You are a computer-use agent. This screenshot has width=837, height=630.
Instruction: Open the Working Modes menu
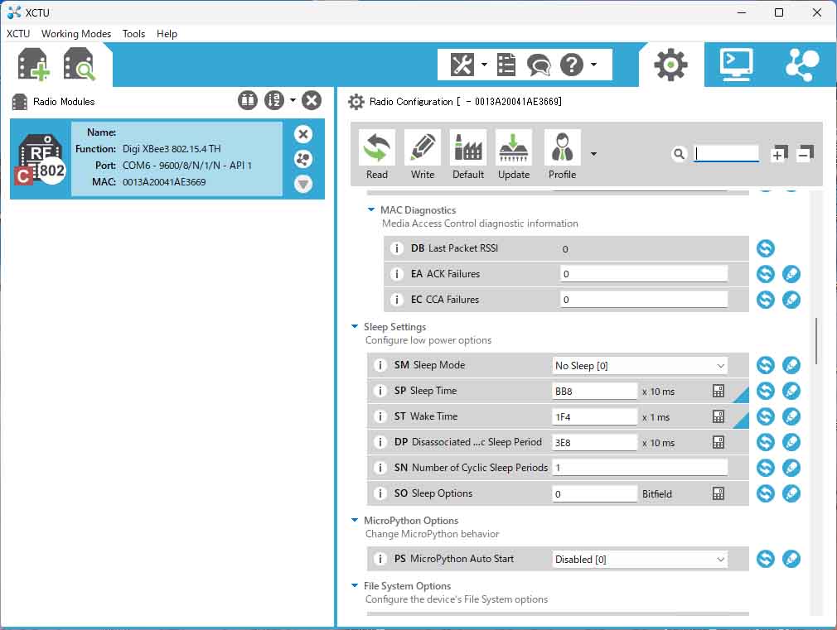[x=76, y=34]
